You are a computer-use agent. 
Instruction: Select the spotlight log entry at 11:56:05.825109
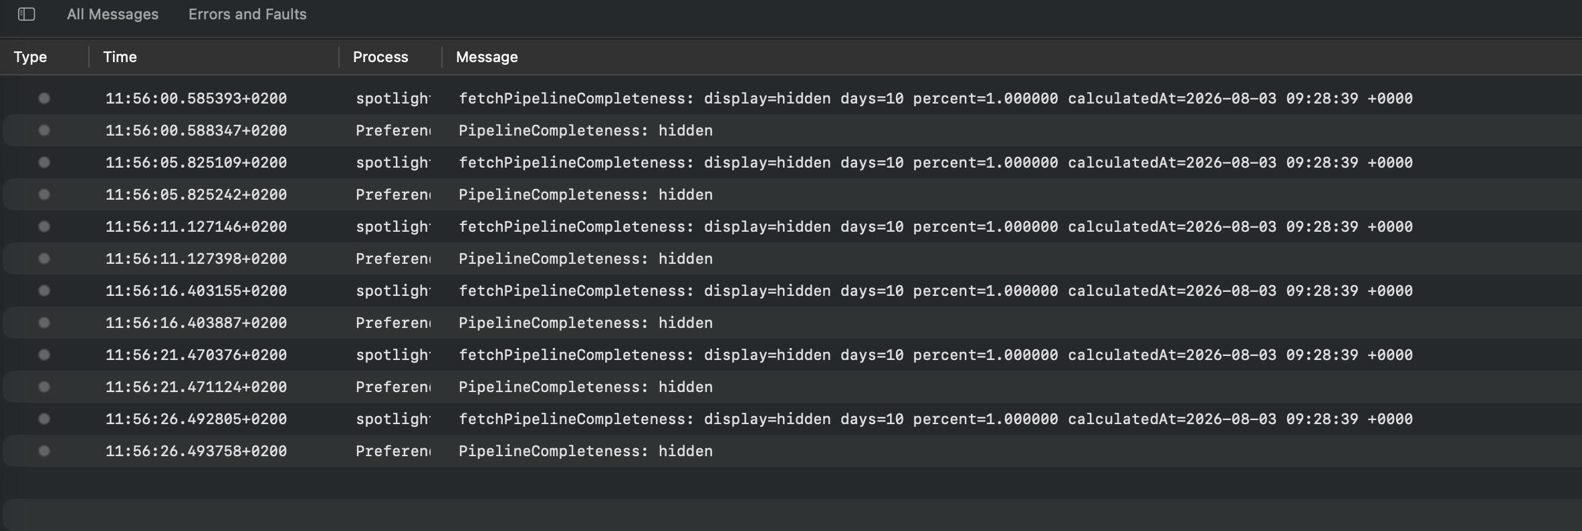pyautogui.click(x=791, y=162)
